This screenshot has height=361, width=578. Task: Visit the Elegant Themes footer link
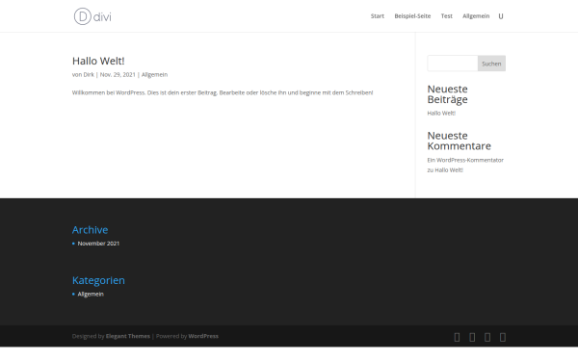tap(128, 336)
